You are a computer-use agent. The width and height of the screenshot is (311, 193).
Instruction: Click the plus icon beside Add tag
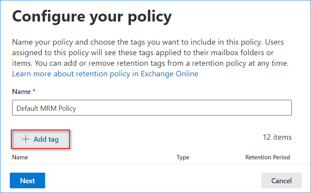coord(25,139)
